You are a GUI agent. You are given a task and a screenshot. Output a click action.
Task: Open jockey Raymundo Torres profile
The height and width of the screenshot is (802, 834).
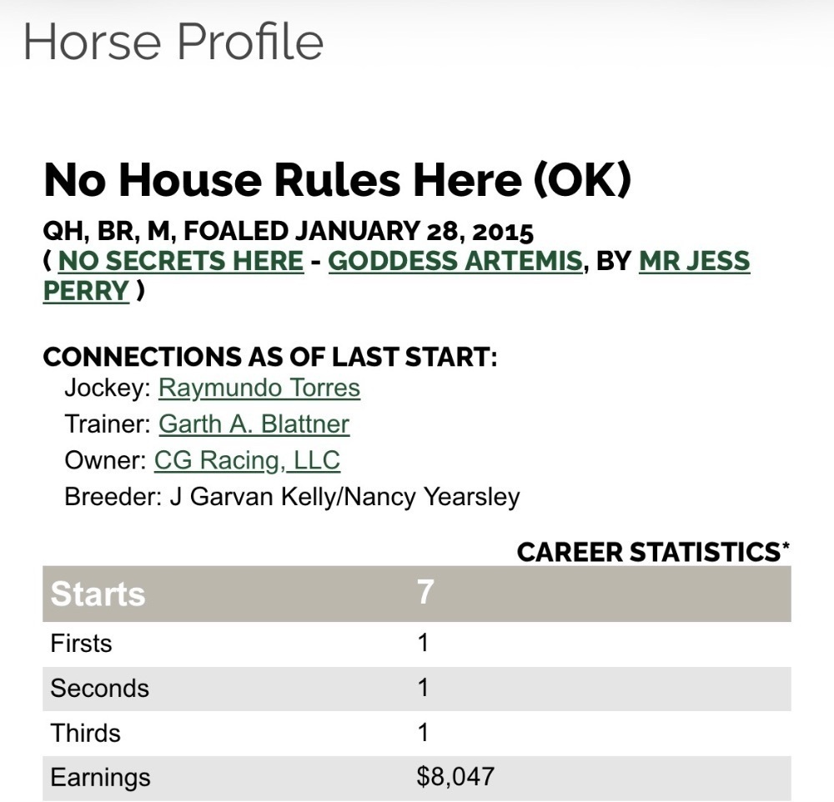pyautogui.click(x=259, y=388)
